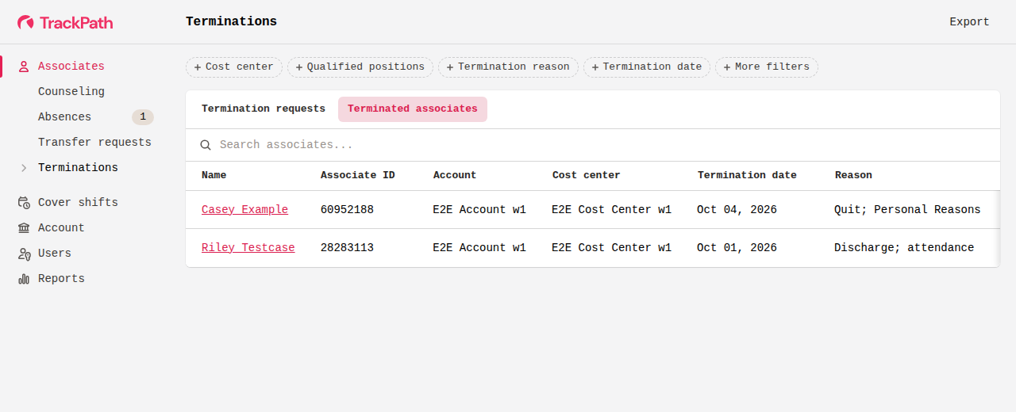Click the Account bank icon
The image size is (1016, 412).
24,228
